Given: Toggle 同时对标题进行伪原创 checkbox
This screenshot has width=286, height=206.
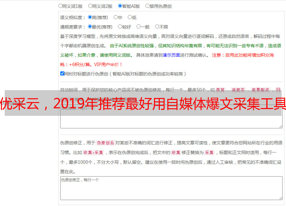Looking at the screenshot, I should [62, 74].
